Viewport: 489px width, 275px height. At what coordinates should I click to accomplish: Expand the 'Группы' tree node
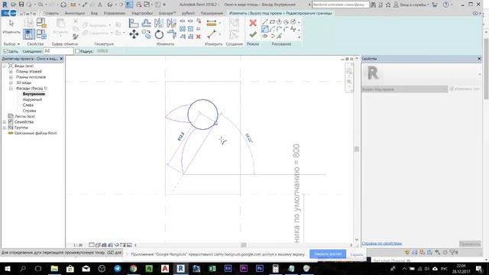click(x=5, y=128)
